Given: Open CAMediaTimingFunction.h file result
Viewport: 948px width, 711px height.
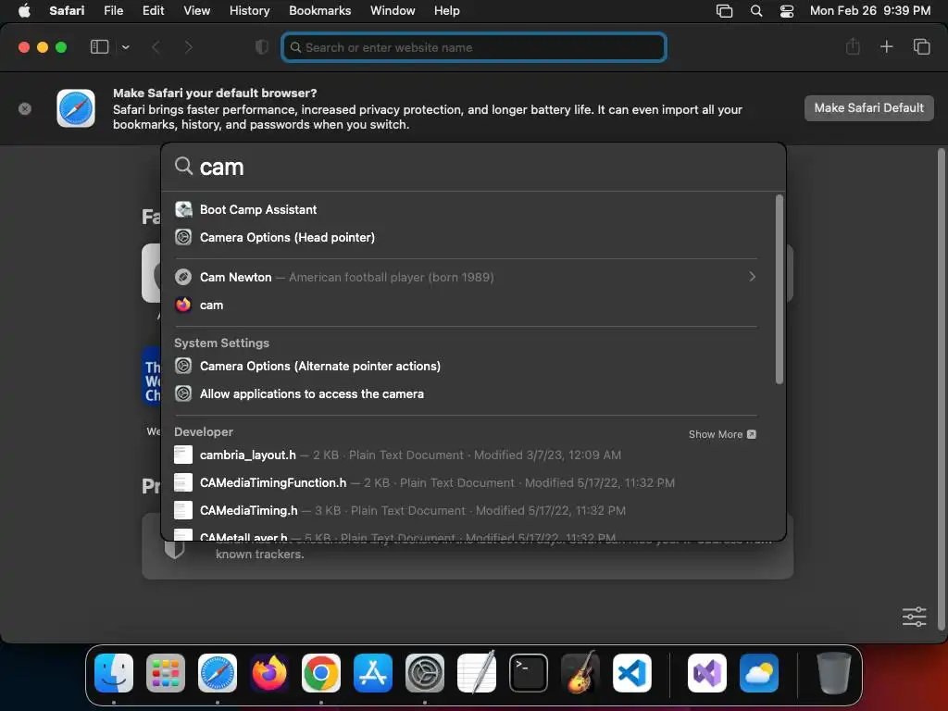Looking at the screenshot, I should [466, 482].
